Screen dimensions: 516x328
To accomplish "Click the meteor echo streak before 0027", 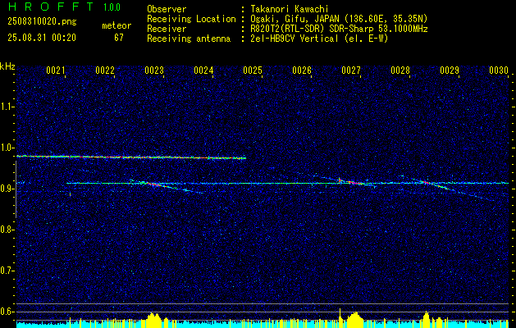I will [x=357, y=182].
